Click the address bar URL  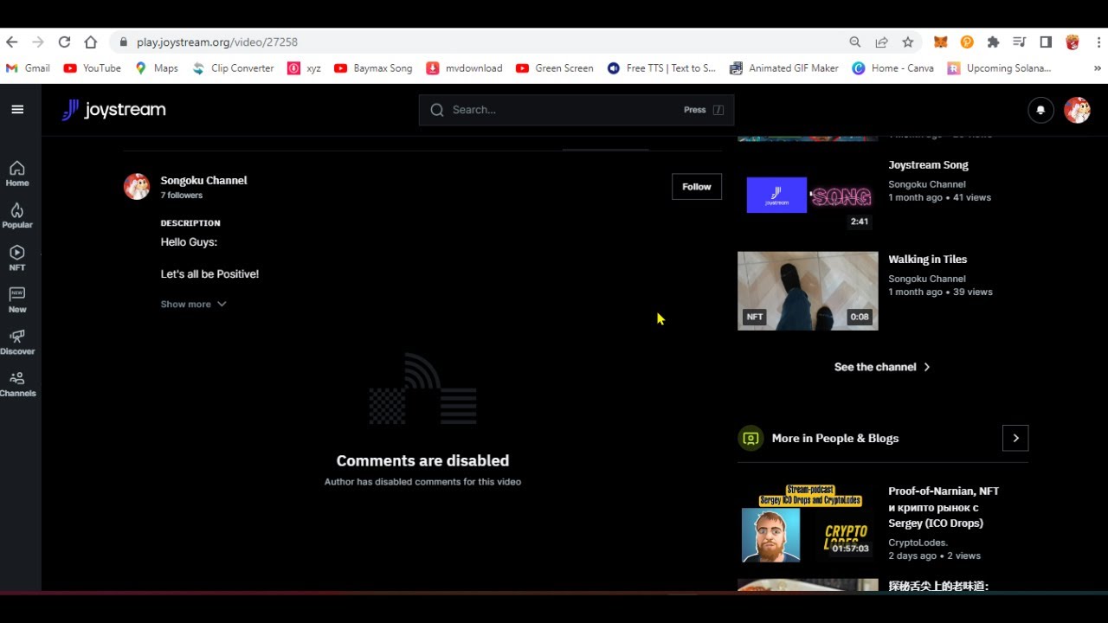[x=217, y=42]
